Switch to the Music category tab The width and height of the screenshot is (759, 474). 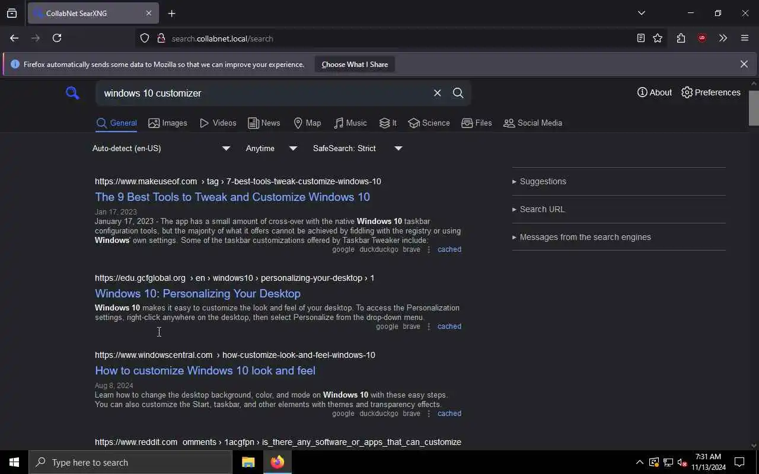pyautogui.click(x=350, y=123)
